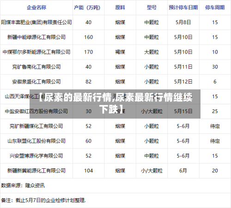Image resolution: width=231 pixels, height=208 pixels.
Task: Click shutdown period 30 in 兖矿鲁南 row
Action: click(x=215, y=67)
